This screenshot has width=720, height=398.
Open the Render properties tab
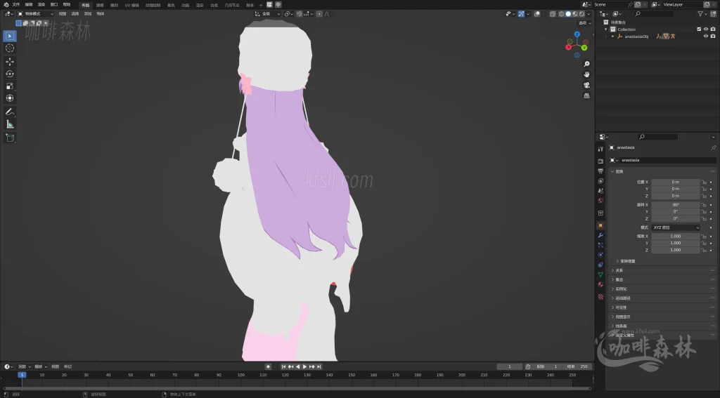pos(600,161)
